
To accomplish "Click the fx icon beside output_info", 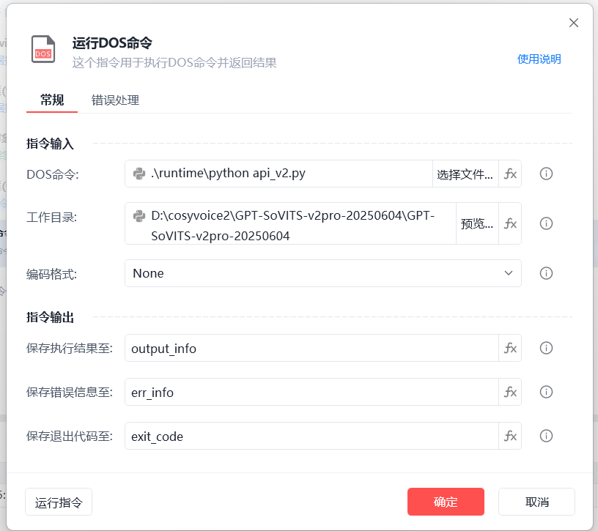I will (x=510, y=348).
